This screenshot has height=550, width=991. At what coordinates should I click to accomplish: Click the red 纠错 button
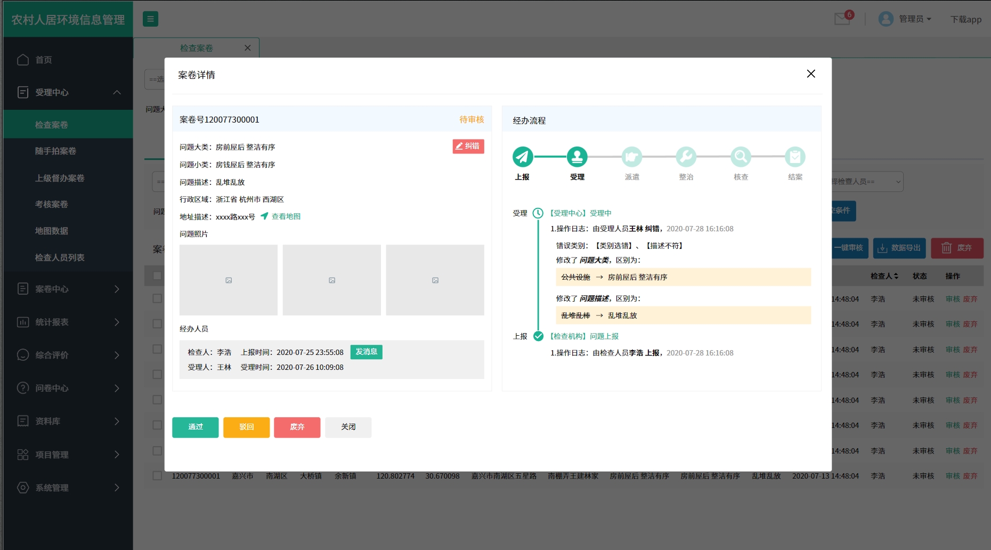click(468, 146)
